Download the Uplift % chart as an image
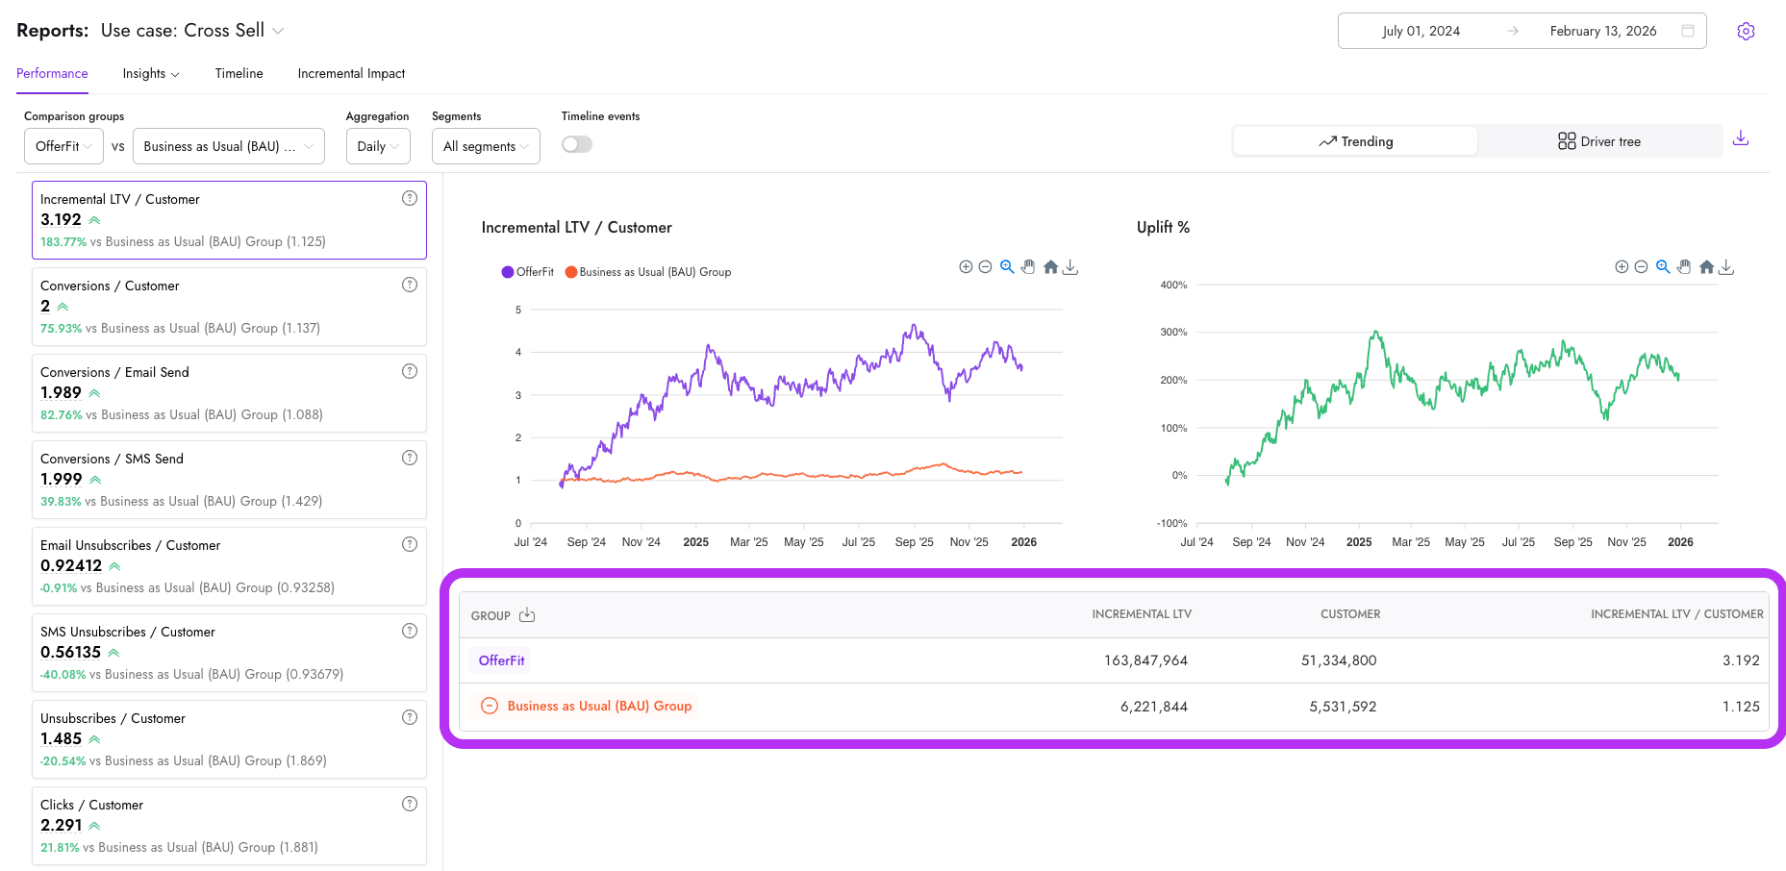Viewport: 1786px width, 871px height. pos(1727,266)
